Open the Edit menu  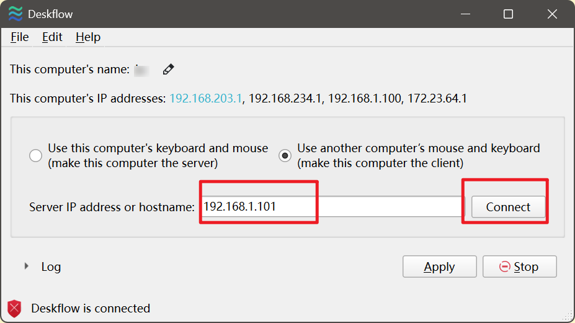click(x=52, y=37)
